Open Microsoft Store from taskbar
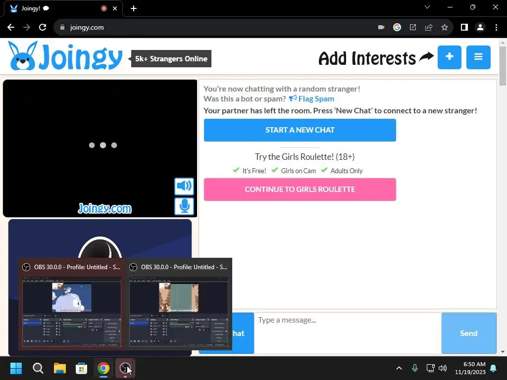The height and width of the screenshot is (380, 507). click(x=82, y=368)
